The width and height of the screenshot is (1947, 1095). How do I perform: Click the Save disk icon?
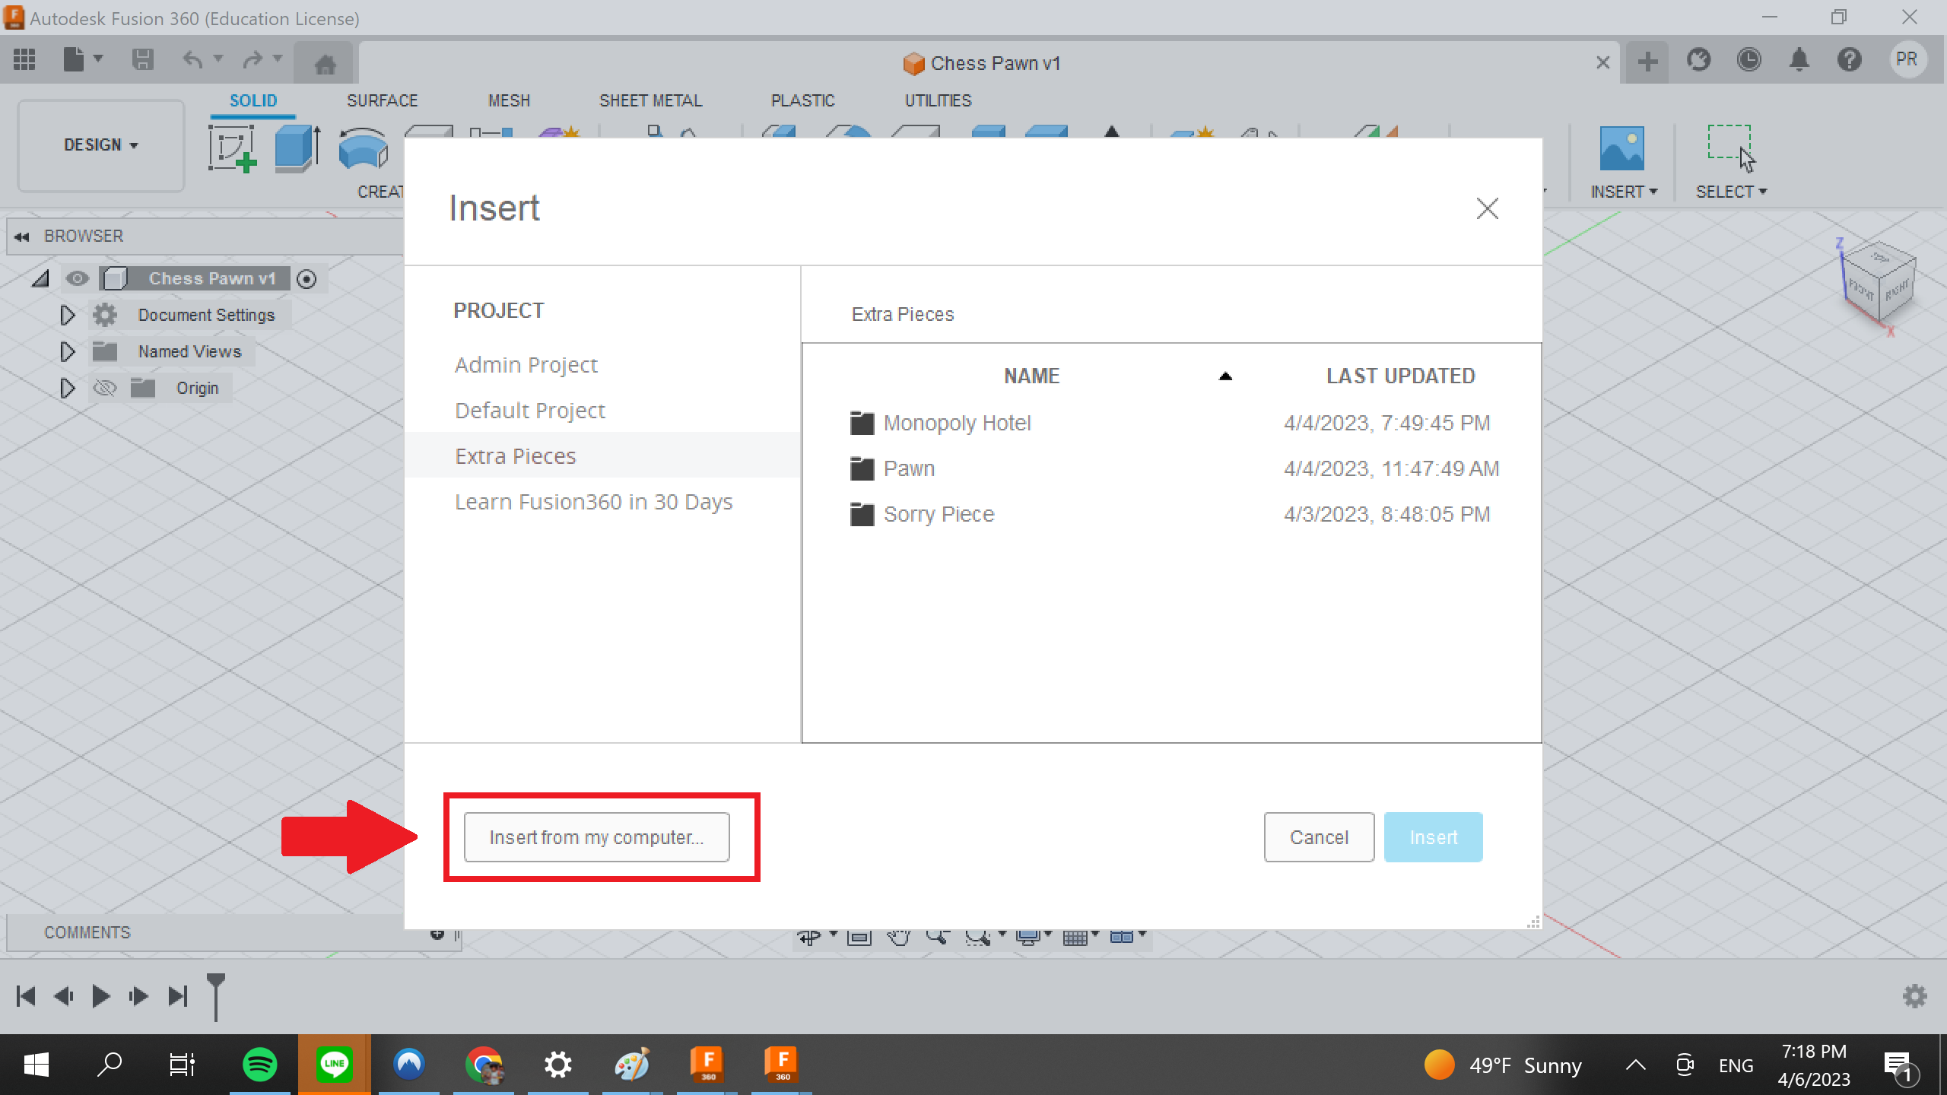142,59
